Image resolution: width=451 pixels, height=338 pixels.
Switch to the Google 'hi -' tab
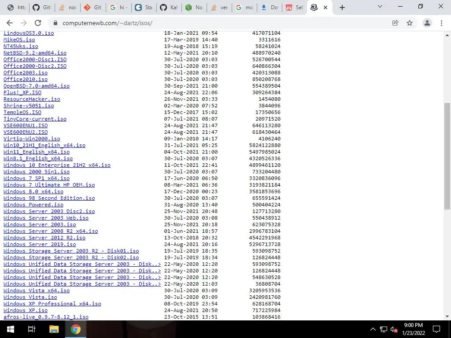click(x=118, y=7)
